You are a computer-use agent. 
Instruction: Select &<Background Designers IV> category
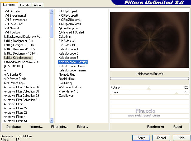(x=22, y=37)
